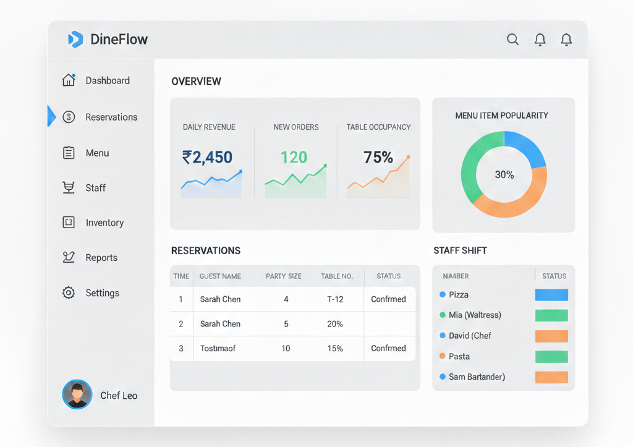This screenshot has height=447, width=633.
Task: Open Chef Leo's profile avatar
Action: click(77, 394)
